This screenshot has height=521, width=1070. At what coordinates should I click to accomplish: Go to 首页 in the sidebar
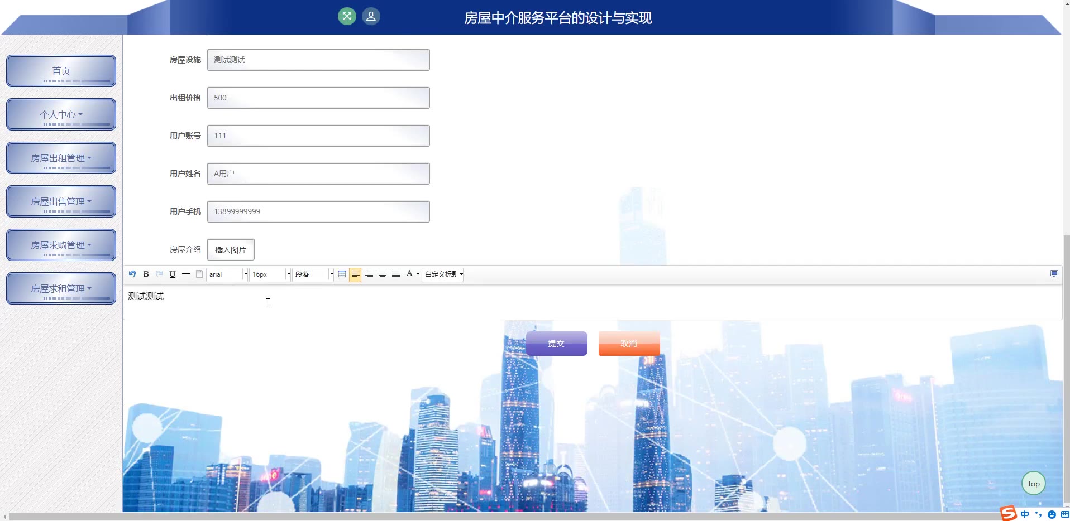pyautogui.click(x=61, y=71)
